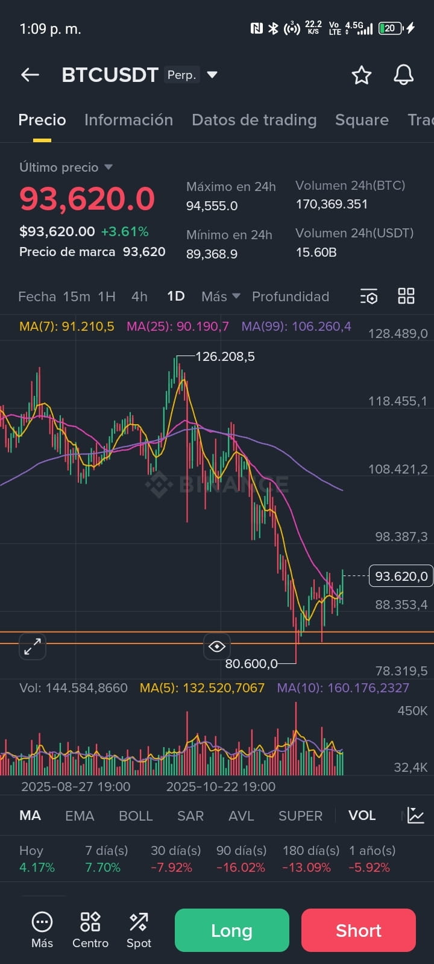
Task: Tap 30 día(s) -7.92% performance
Action: pos(175,859)
